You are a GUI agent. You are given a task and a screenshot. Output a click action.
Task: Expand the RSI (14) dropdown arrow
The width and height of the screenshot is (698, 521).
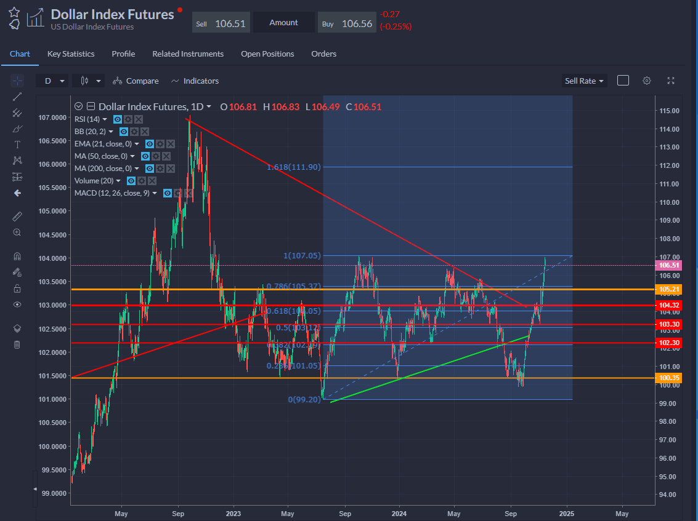click(105, 119)
